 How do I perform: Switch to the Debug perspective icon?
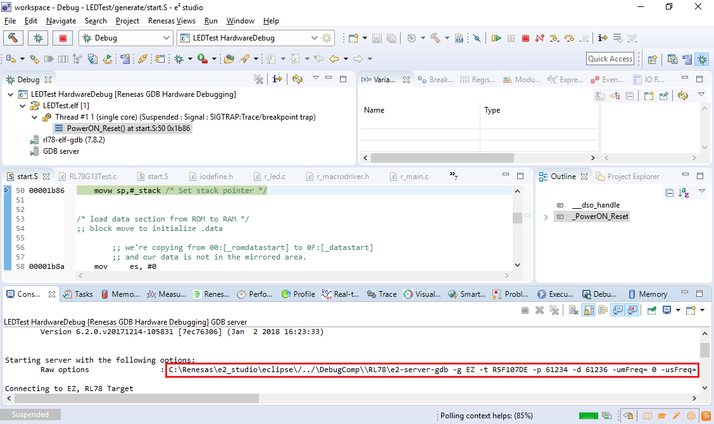click(702, 59)
